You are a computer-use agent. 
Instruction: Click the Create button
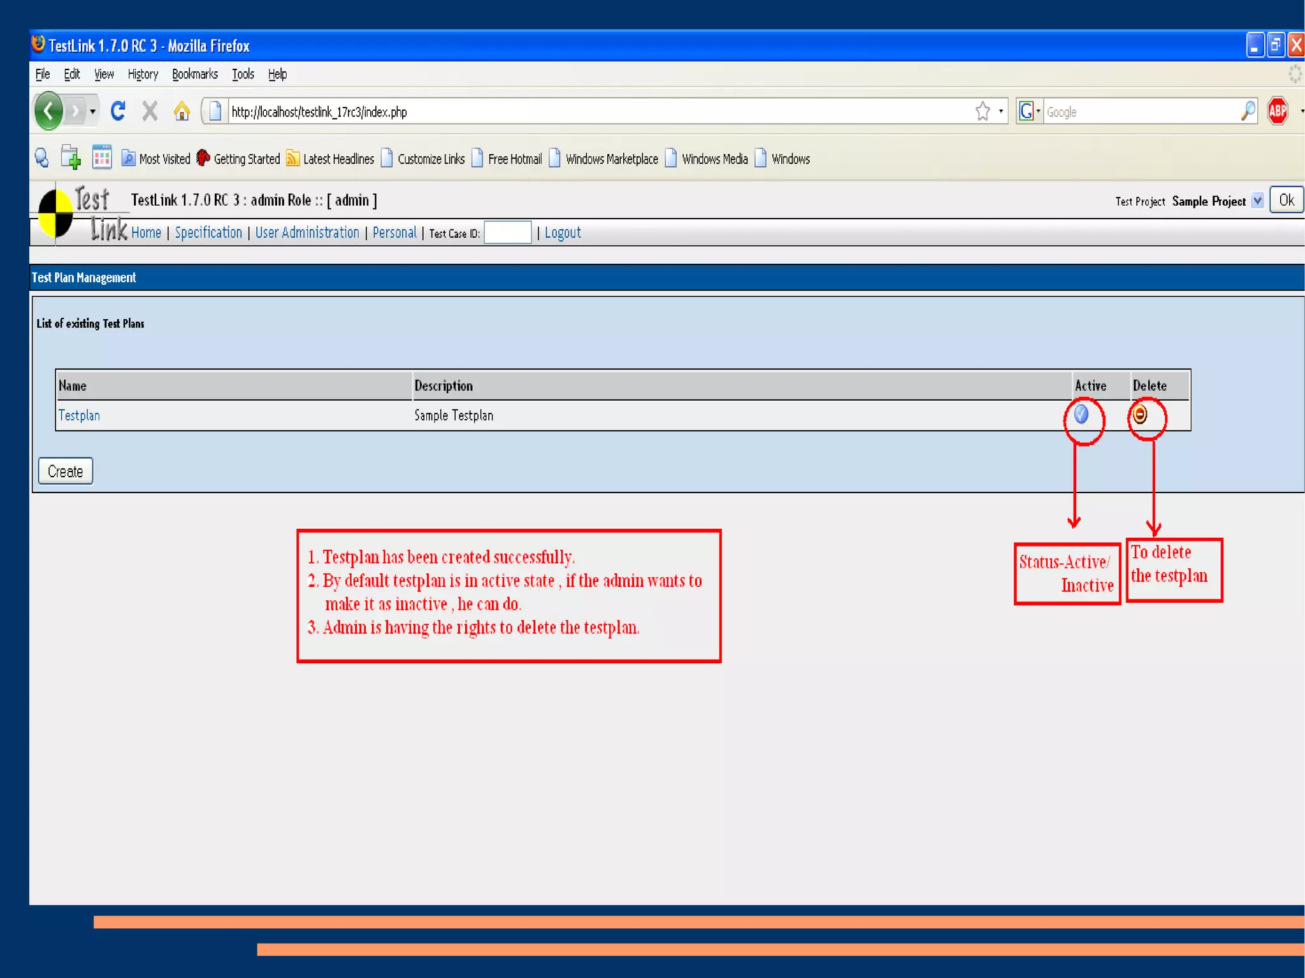[66, 471]
